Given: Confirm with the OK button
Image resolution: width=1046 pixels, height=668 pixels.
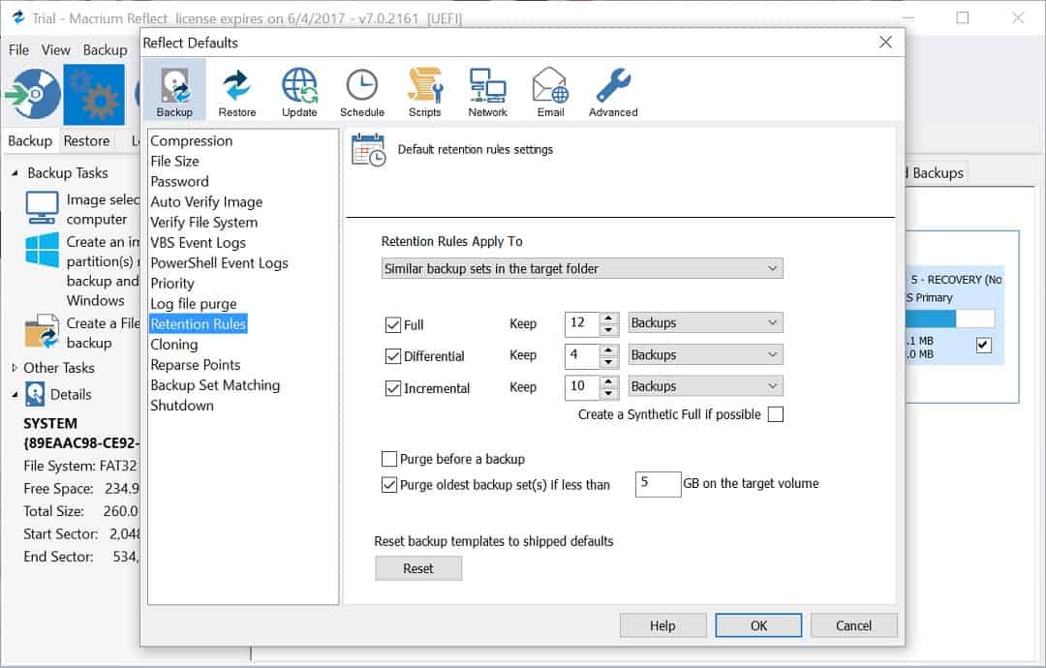Looking at the screenshot, I should coord(758,626).
